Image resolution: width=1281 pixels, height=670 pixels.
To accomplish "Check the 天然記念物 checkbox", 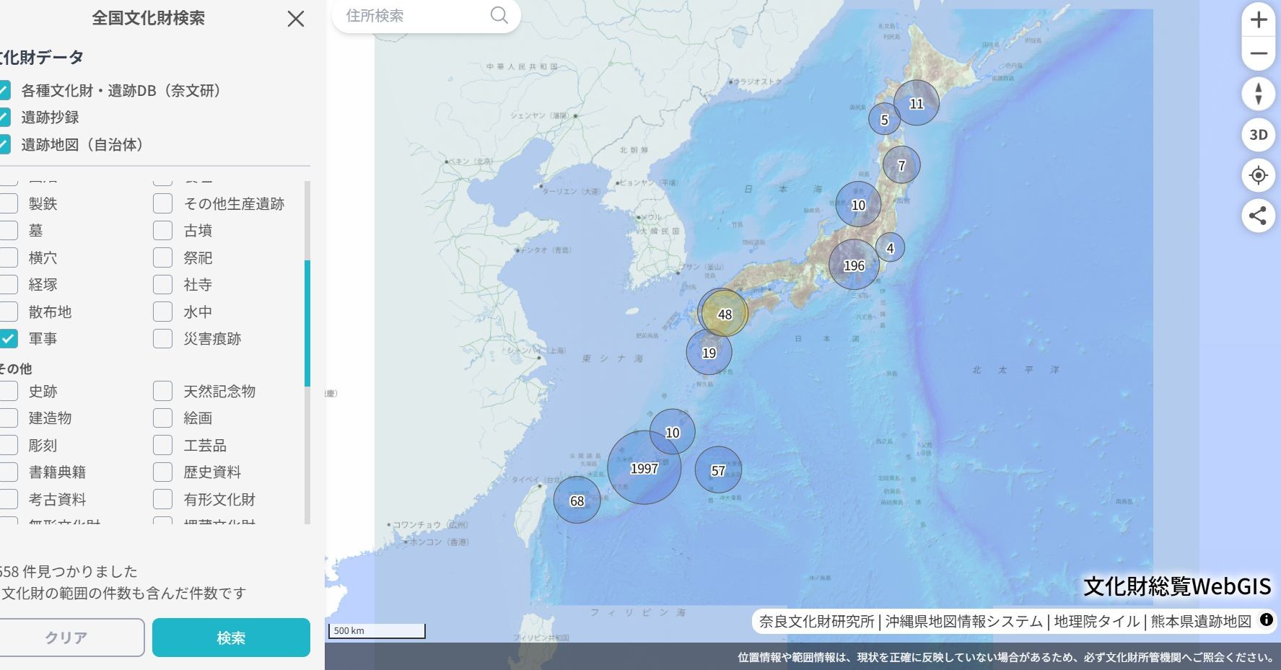I will [x=163, y=391].
